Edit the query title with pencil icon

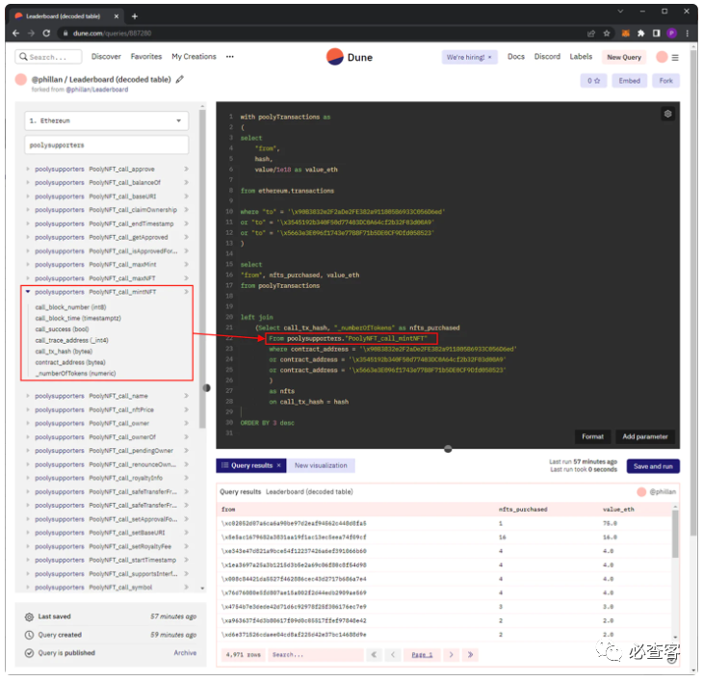pyautogui.click(x=179, y=79)
